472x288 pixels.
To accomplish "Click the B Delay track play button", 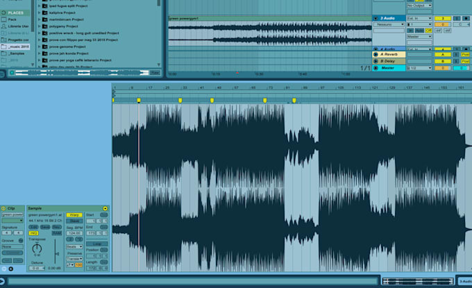I will [x=376, y=61].
